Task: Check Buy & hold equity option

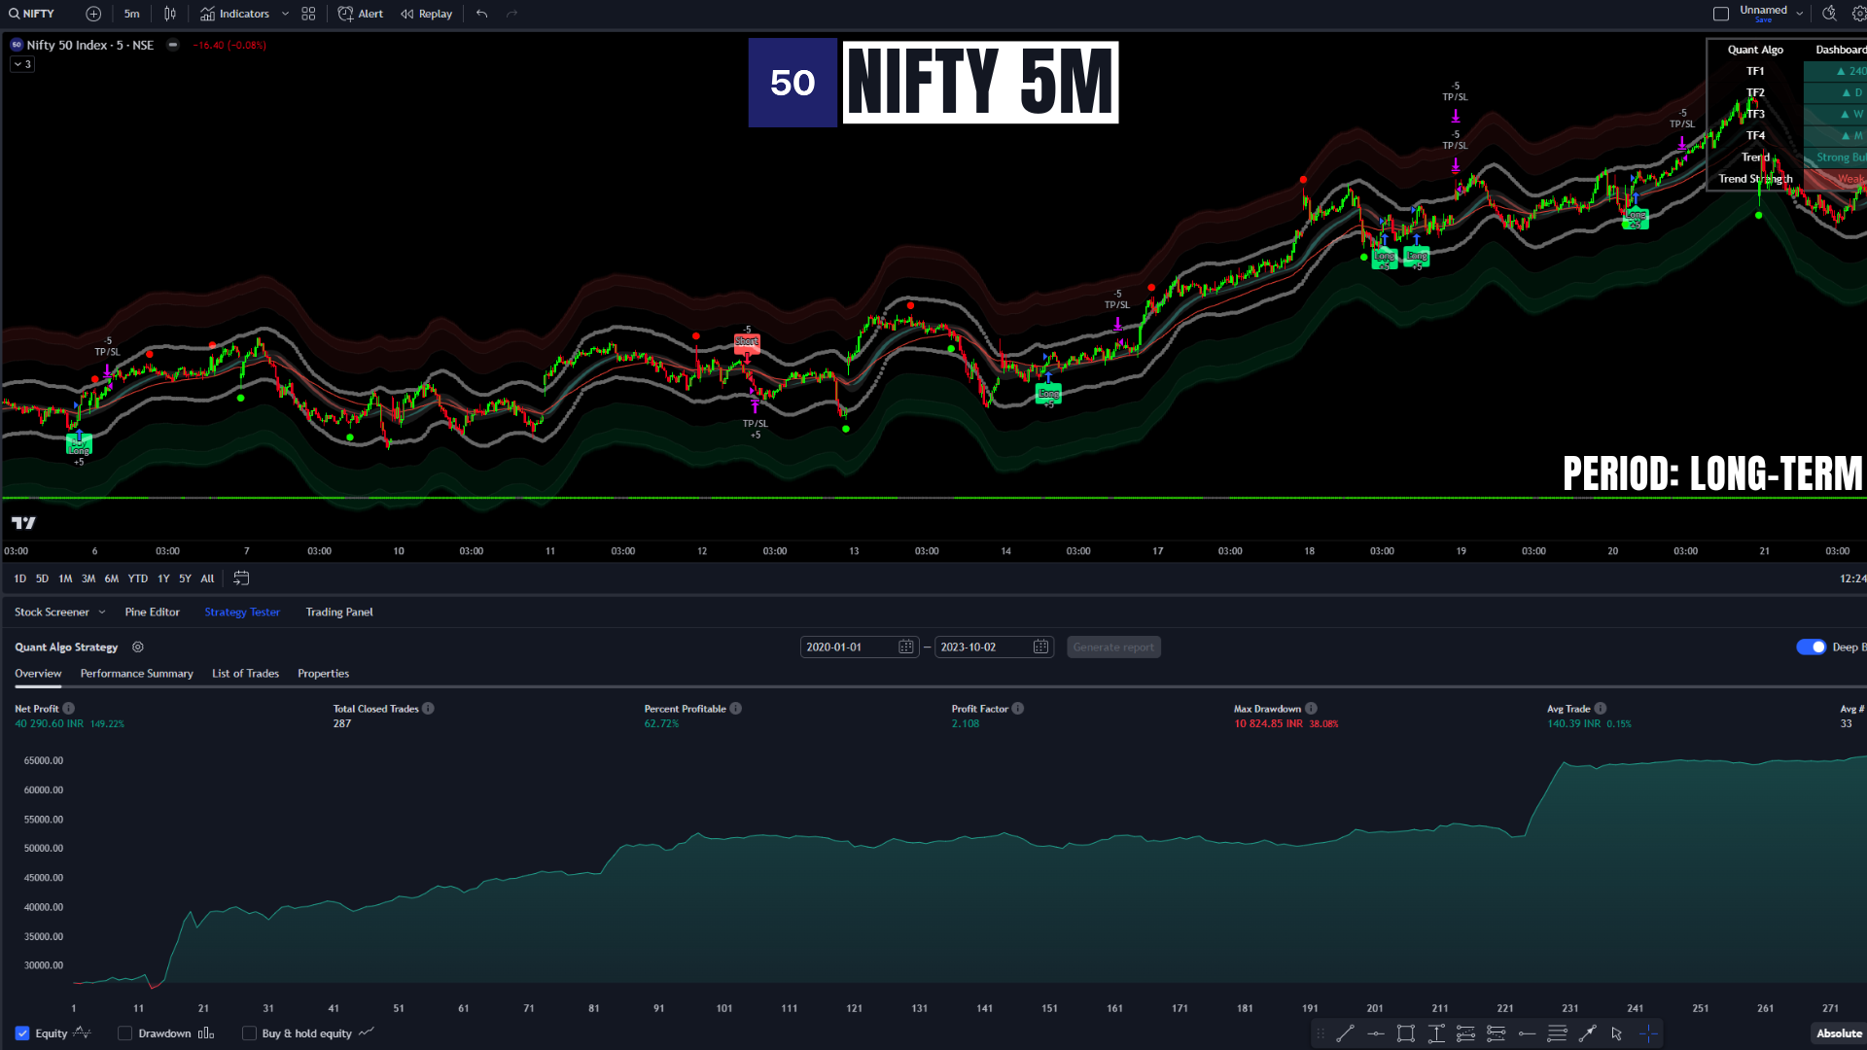Action: 249,1033
